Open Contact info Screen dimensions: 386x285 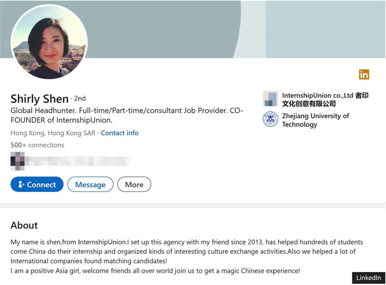[120, 133]
